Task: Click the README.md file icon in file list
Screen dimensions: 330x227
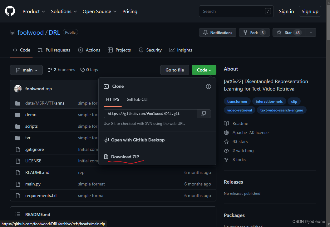Action: [18, 172]
